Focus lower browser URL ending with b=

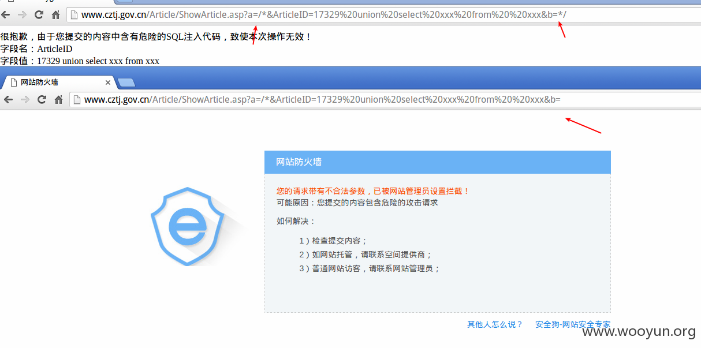point(386,99)
